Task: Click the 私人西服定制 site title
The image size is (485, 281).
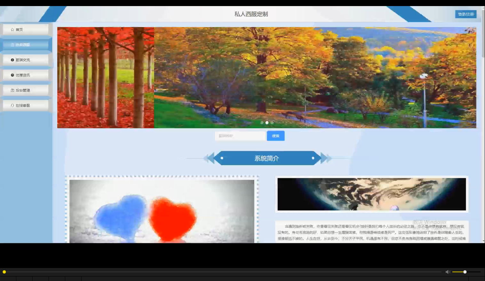Action: click(x=251, y=14)
